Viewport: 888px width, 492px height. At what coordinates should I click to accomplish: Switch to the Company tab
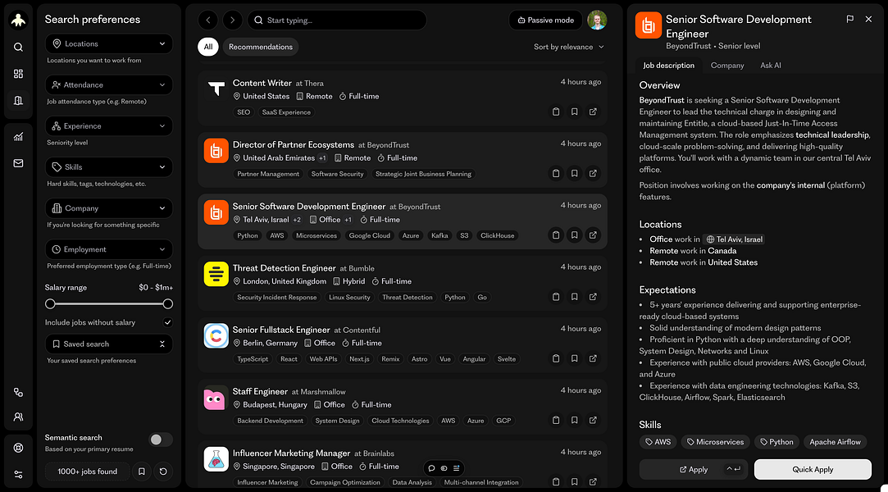tap(727, 65)
